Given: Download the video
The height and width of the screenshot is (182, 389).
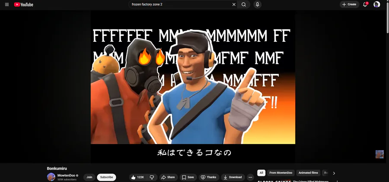Looking at the screenshot, I should coord(233,177).
